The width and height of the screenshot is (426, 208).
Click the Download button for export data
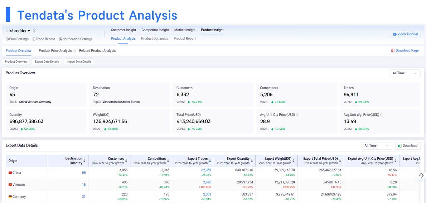pyautogui.click(x=407, y=145)
